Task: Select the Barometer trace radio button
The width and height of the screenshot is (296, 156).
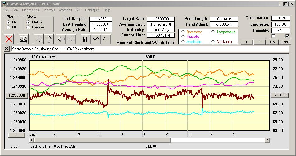Action: pyautogui.click(x=183, y=32)
